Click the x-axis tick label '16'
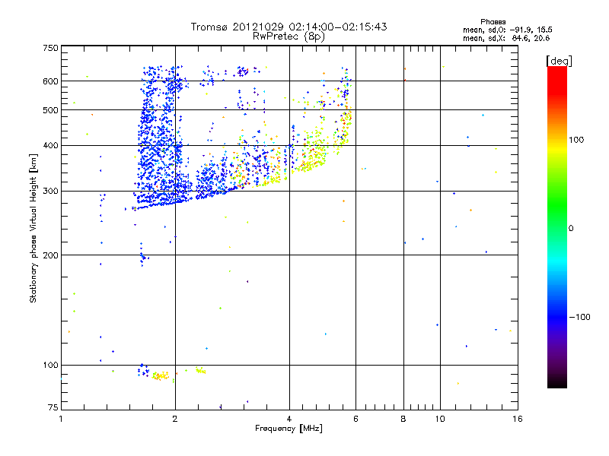609x456 pixels. point(518,419)
